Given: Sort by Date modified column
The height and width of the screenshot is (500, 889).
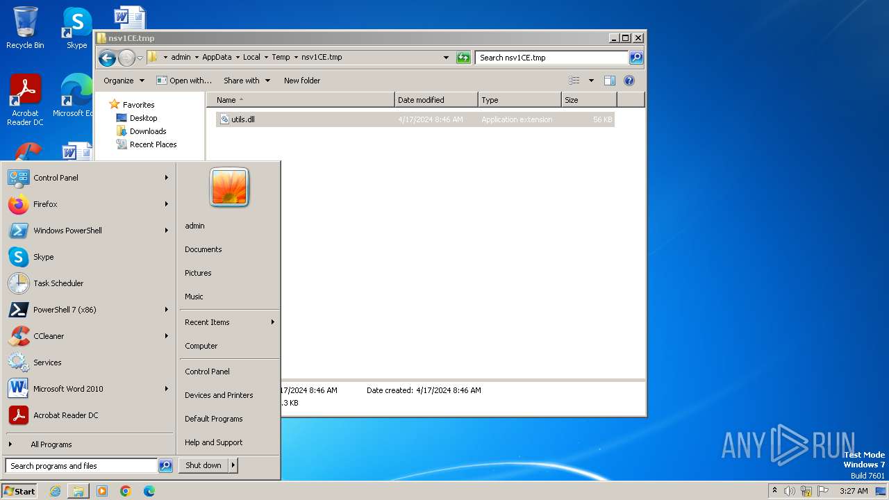Looking at the screenshot, I should (436, 100).
